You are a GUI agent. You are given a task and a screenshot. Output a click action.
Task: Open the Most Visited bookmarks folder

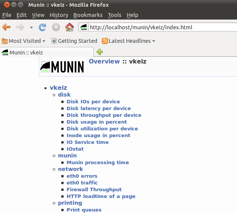[x=24, y=41]
